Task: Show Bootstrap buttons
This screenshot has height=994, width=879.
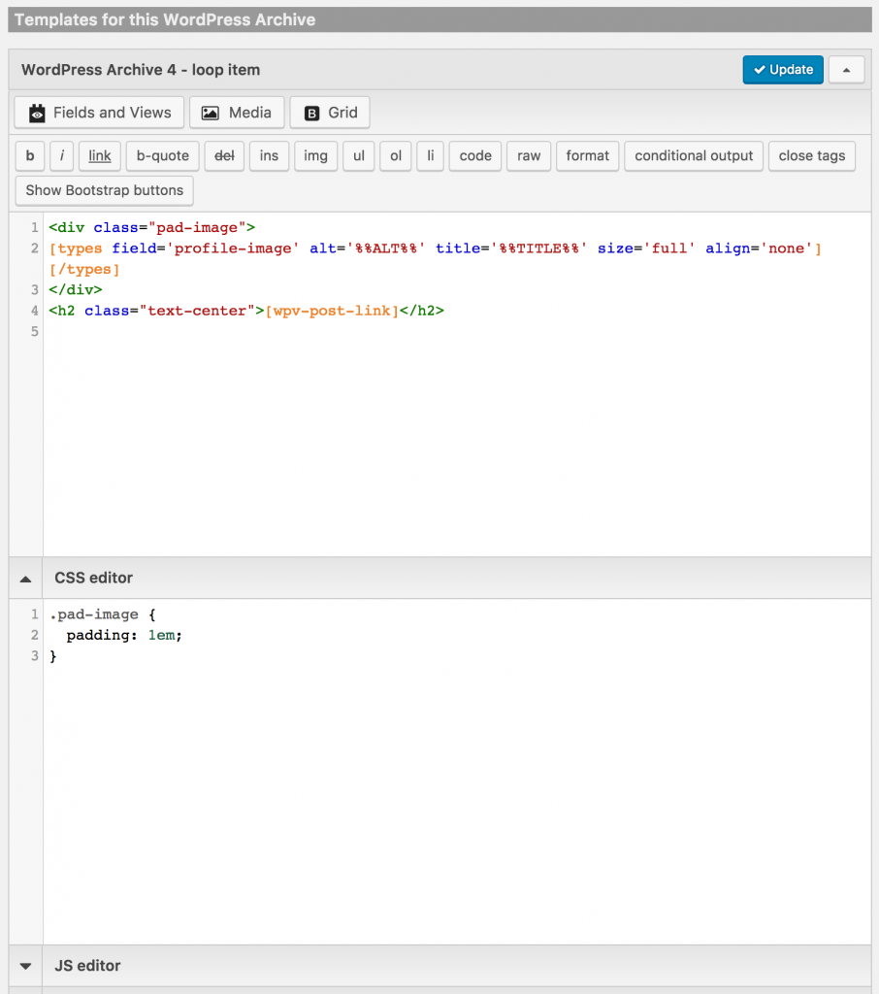Action: 105,191
